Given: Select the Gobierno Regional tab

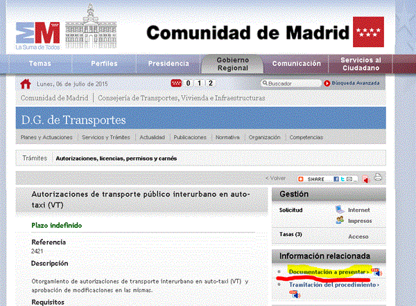Looking at the screenshot, I should [233, 64].
